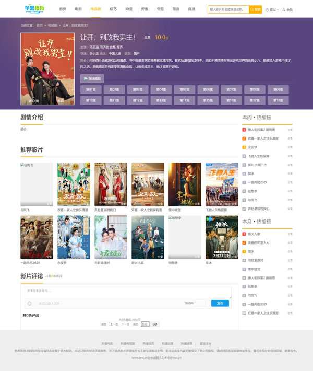Go to the 动漫 navigation tab
The image size is (313, 371).
coord(129,9)
